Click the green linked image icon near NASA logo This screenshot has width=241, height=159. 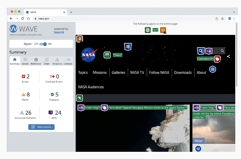pos(107,55)
